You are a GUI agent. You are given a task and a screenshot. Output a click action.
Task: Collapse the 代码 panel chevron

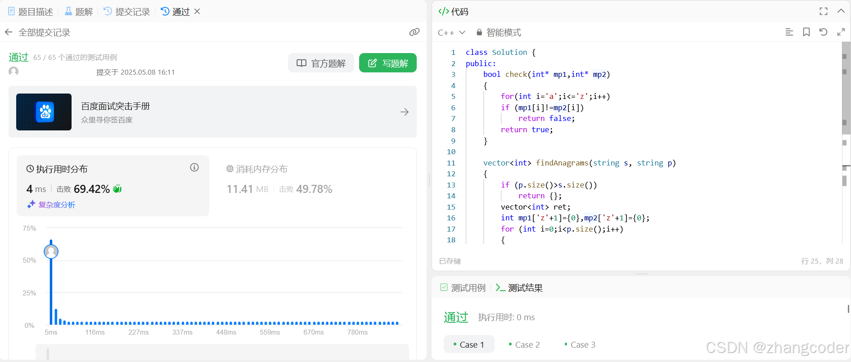pos(841,11)
